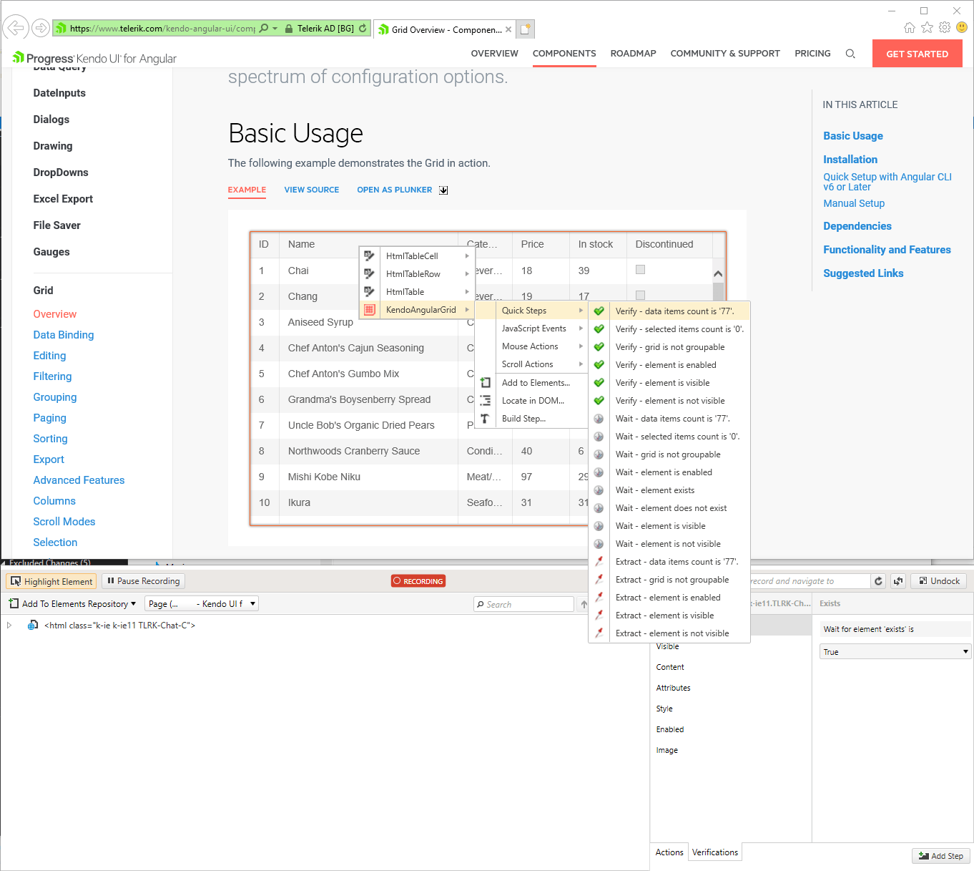This screenshot has height=871, width=974.
Task: Choose Quick Steps in context menu
Action: 532,311
